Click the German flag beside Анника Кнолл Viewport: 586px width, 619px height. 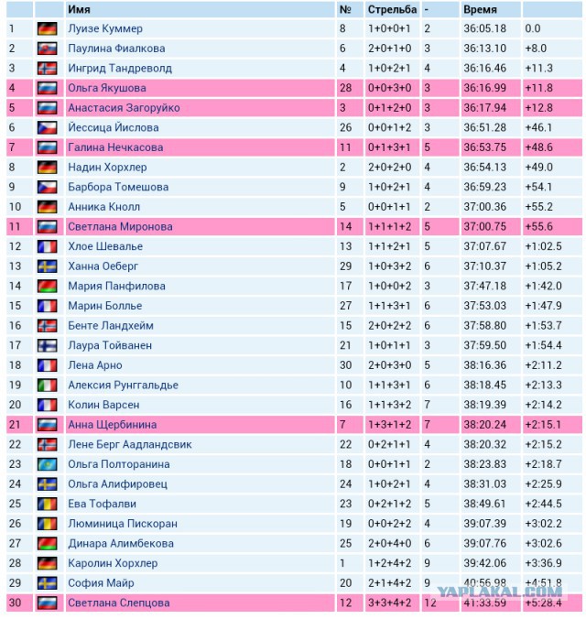tap(48, 207)
